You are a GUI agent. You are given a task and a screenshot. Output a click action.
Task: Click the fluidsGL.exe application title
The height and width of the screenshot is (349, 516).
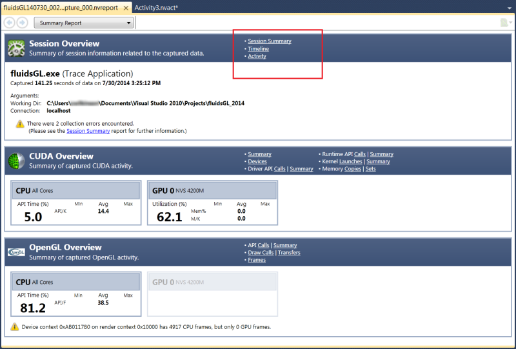(x=35, y=74)
